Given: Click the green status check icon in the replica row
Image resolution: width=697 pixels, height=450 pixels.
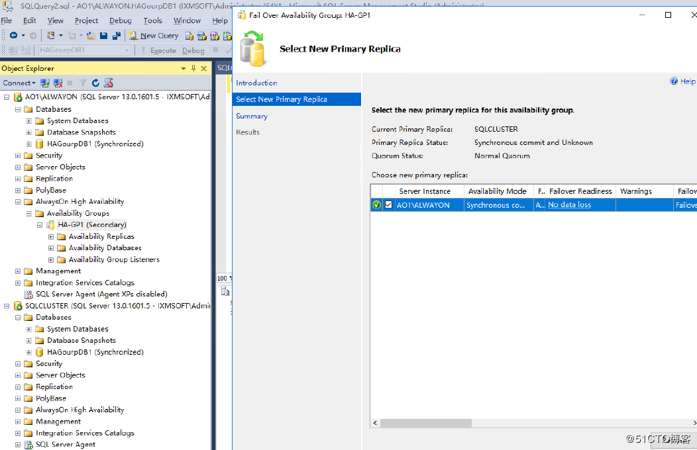Looking at the screenshot, I should click(x=376, y=204).
